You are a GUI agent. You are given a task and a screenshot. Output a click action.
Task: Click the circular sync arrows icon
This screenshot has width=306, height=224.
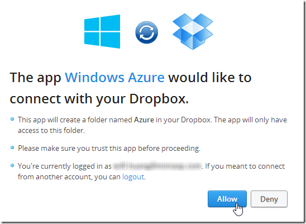[146, 32]
